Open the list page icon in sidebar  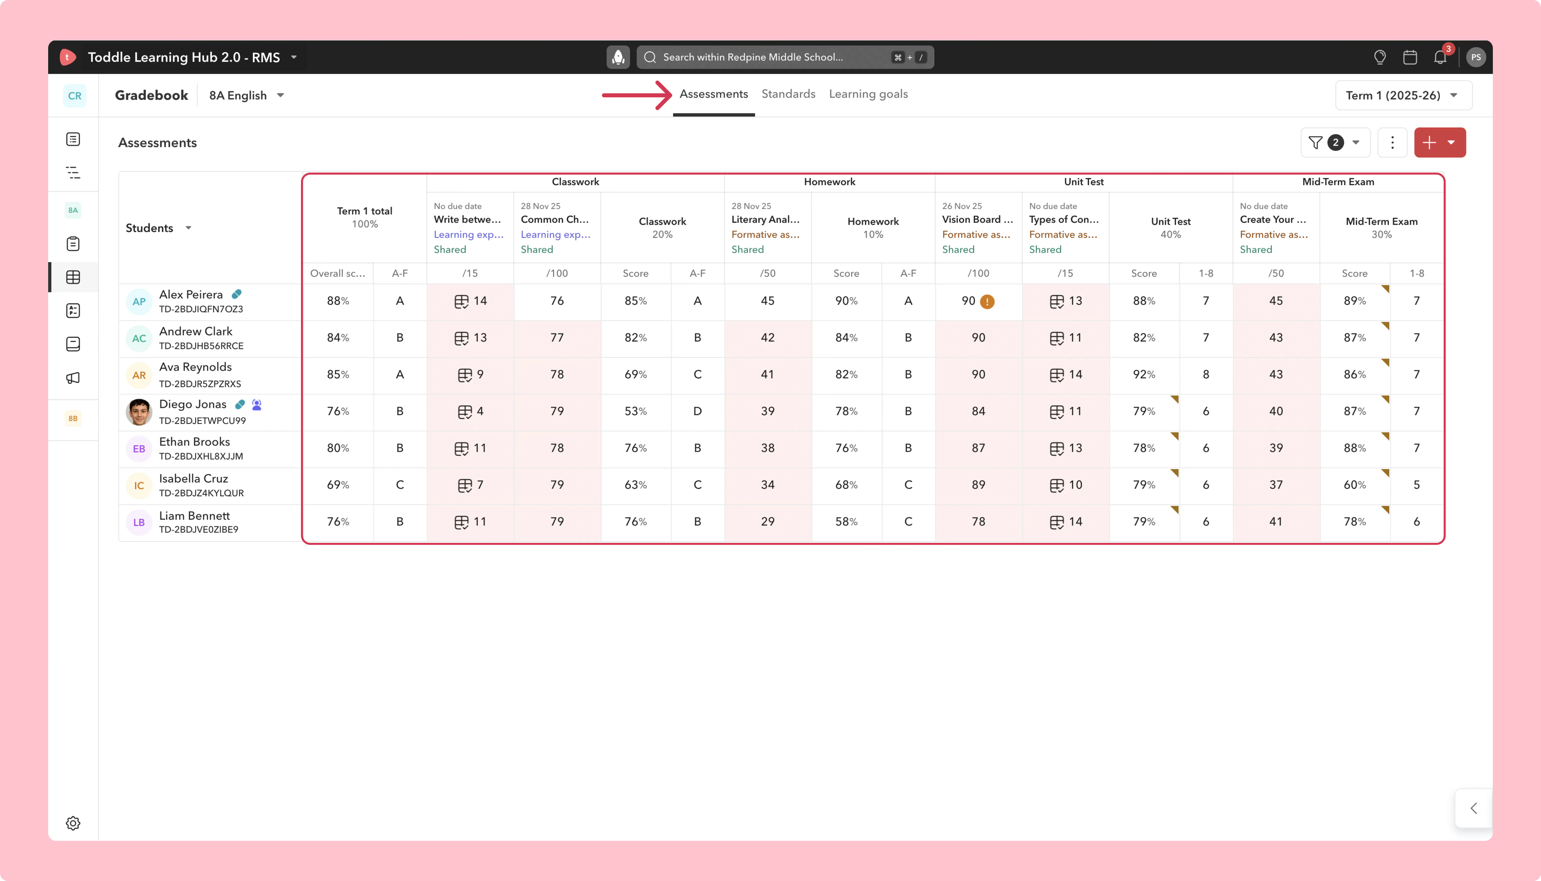(73, 139)
